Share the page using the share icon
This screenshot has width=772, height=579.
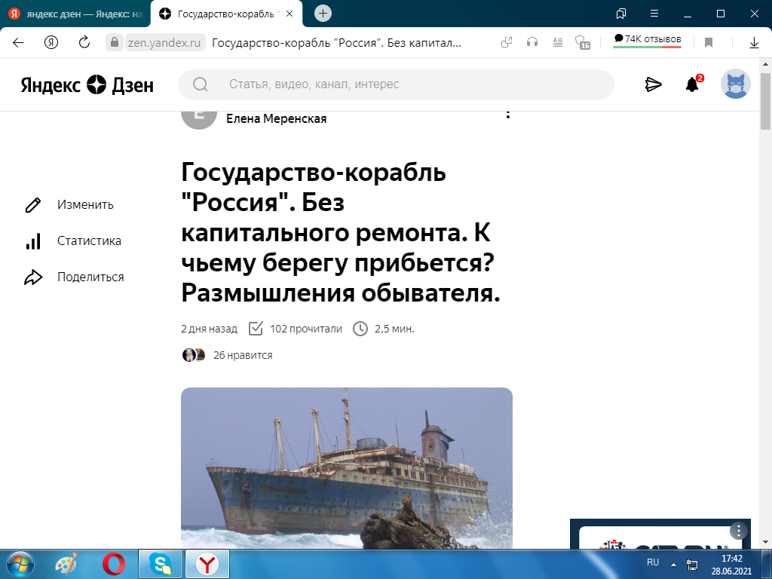pyautogui.click(x=507, y=43)
